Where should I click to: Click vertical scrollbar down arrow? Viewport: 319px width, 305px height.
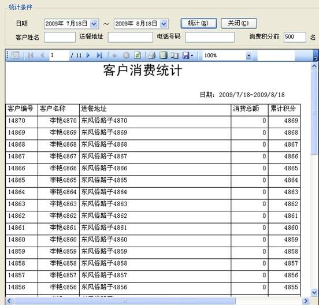(x=314, y=292)
